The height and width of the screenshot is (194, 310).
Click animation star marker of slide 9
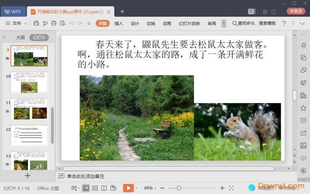7,58
